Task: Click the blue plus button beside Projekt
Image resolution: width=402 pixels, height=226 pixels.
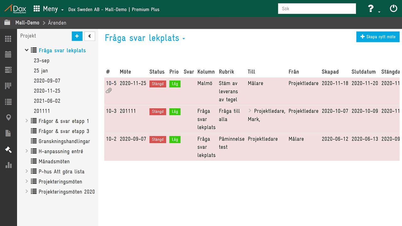Action: pos(77,36)
